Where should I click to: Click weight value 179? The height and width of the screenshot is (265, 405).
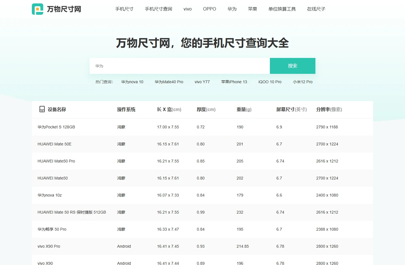click(x=240, y=195)
